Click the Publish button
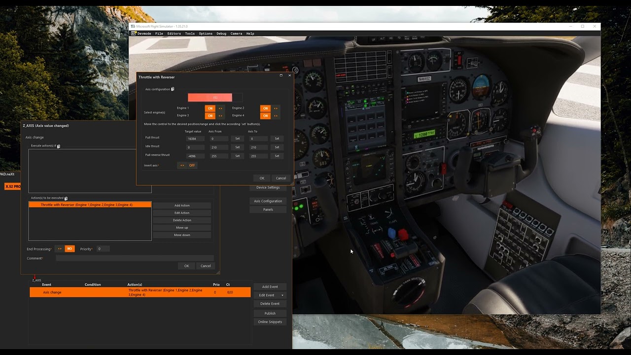Screen dimensions: 631x355 [270, 314]
